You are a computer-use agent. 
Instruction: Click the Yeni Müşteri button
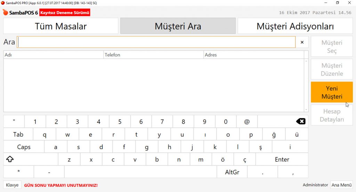[332, 92]
